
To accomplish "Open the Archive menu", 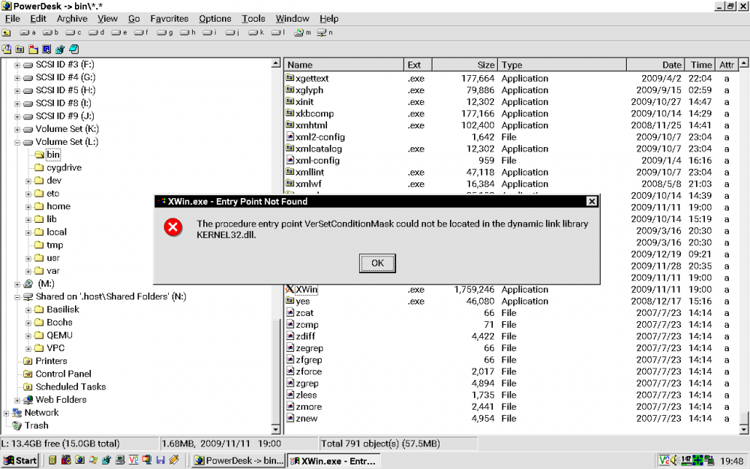I will point(72,19).
